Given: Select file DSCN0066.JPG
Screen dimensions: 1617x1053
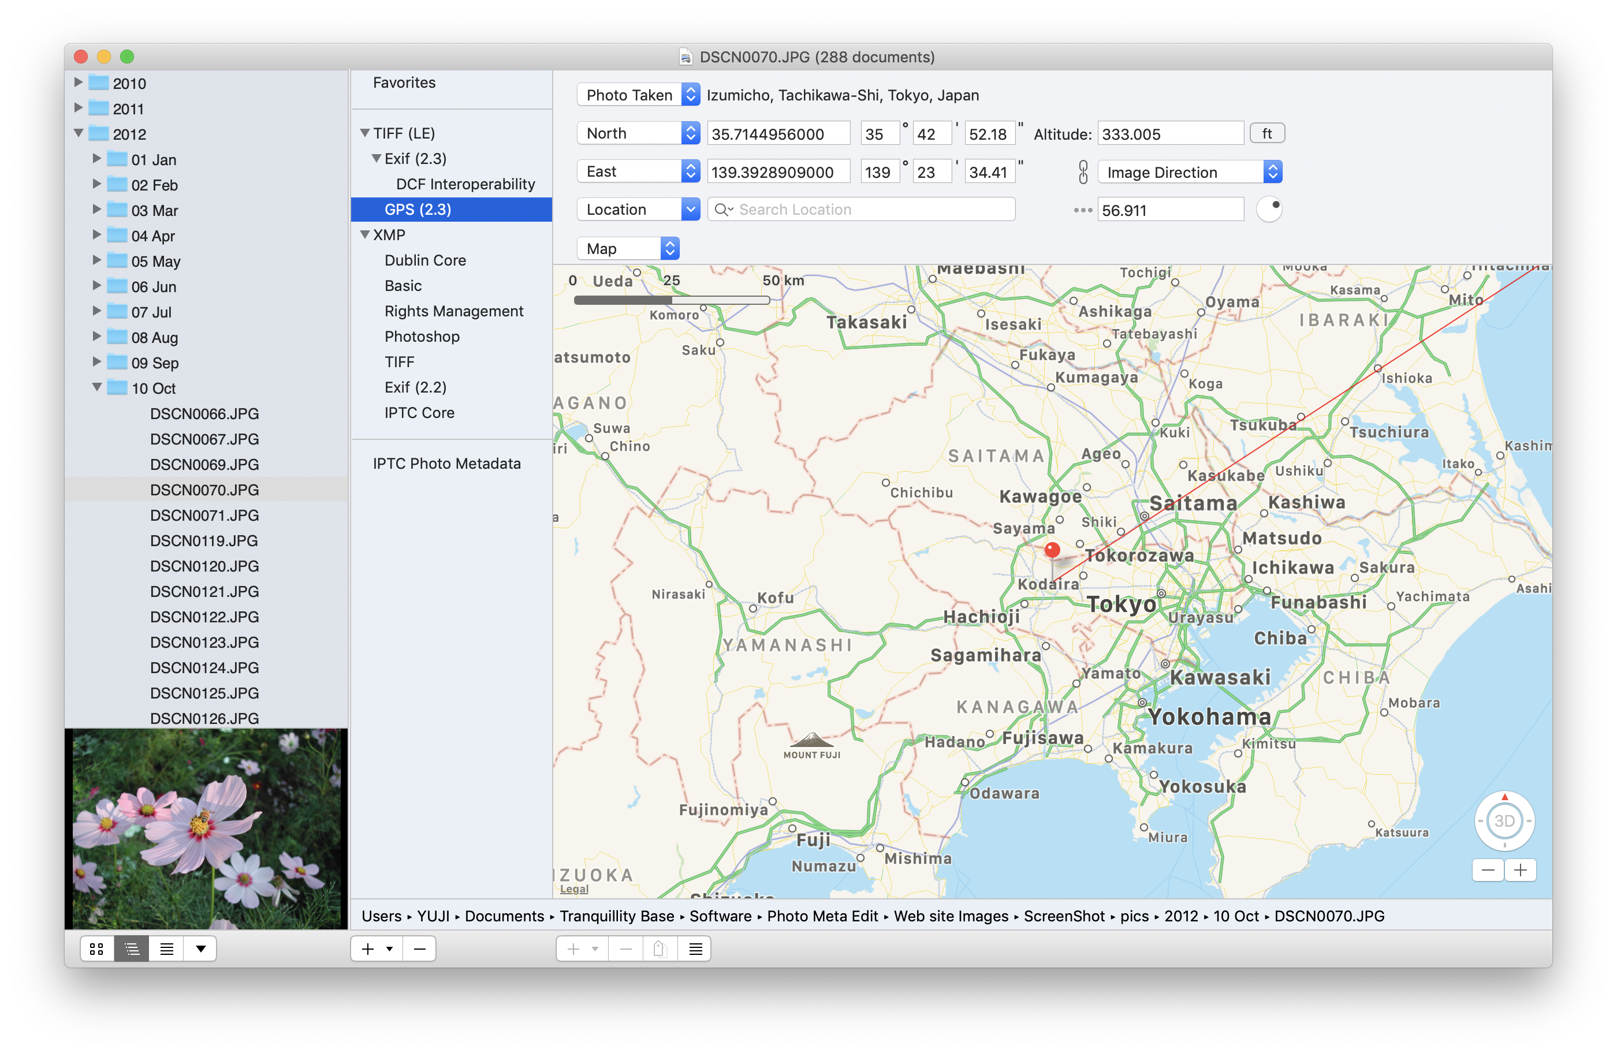Looking at the screenshot, I should 204,413.
